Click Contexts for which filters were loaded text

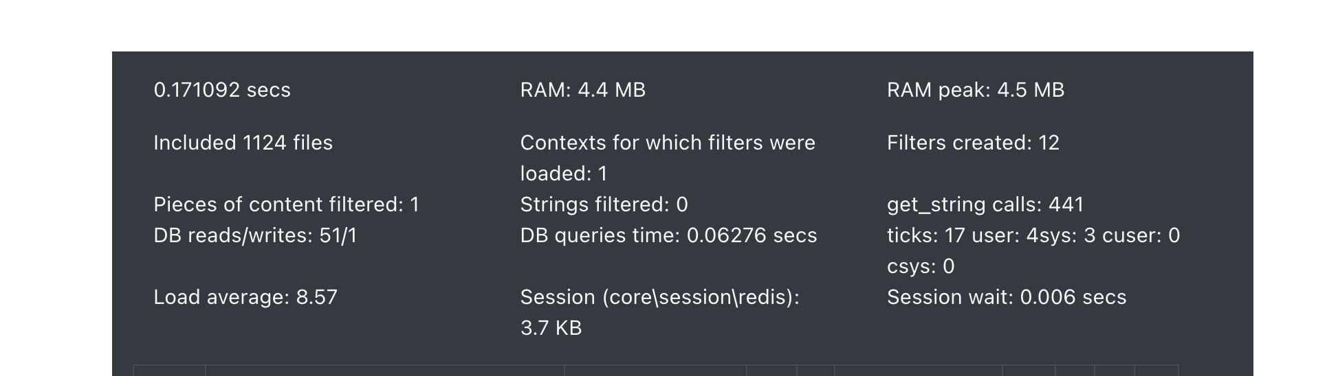pos(668,158)
